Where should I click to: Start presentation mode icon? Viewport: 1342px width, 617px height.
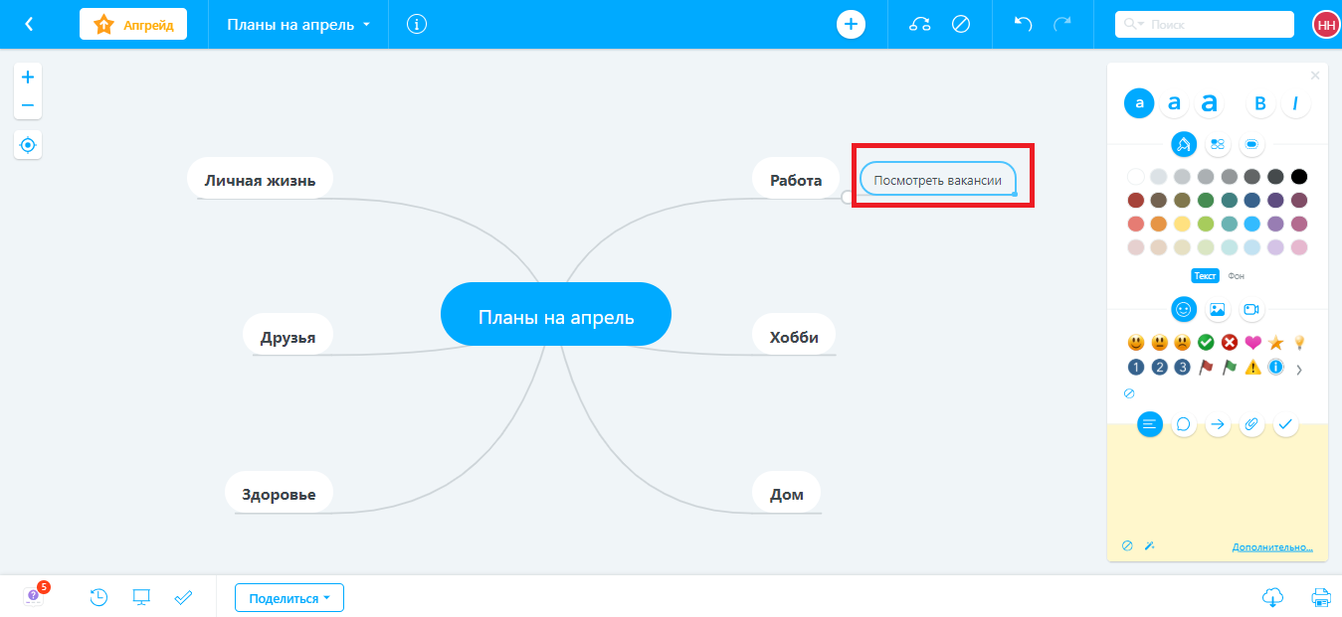pos(141,597)
